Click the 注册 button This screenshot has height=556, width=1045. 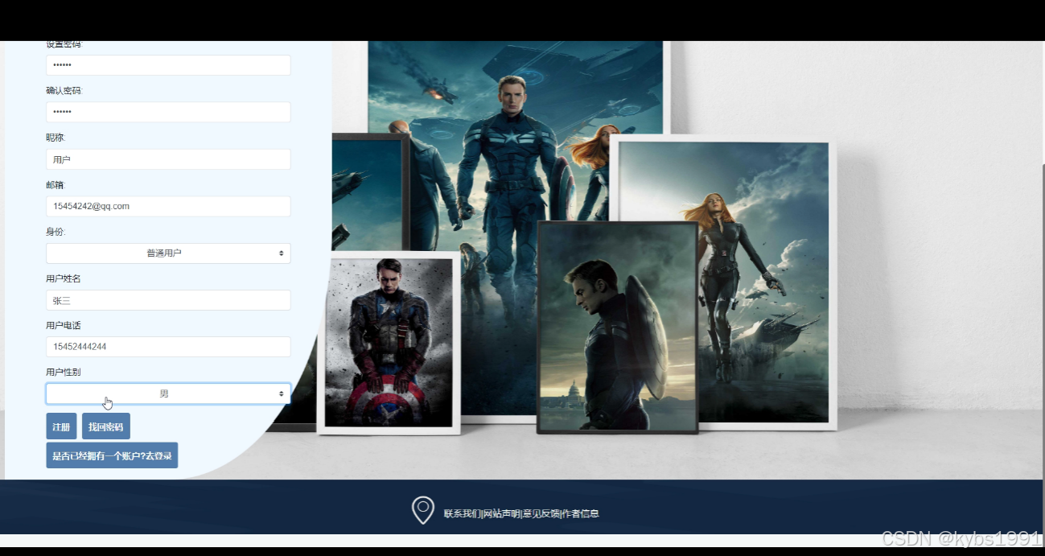pos(61,426)
